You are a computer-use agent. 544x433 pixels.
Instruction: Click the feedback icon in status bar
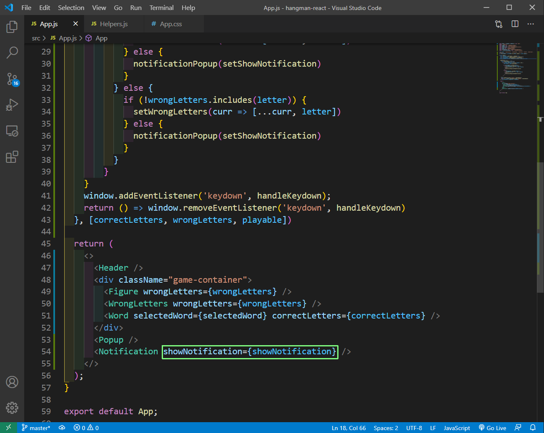[x=518, y=428]
